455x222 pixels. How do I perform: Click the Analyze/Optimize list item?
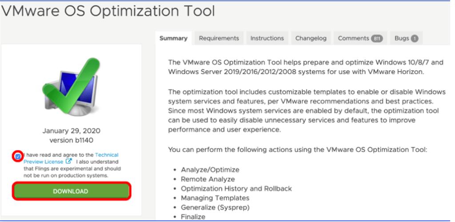[x=210, y=170]
